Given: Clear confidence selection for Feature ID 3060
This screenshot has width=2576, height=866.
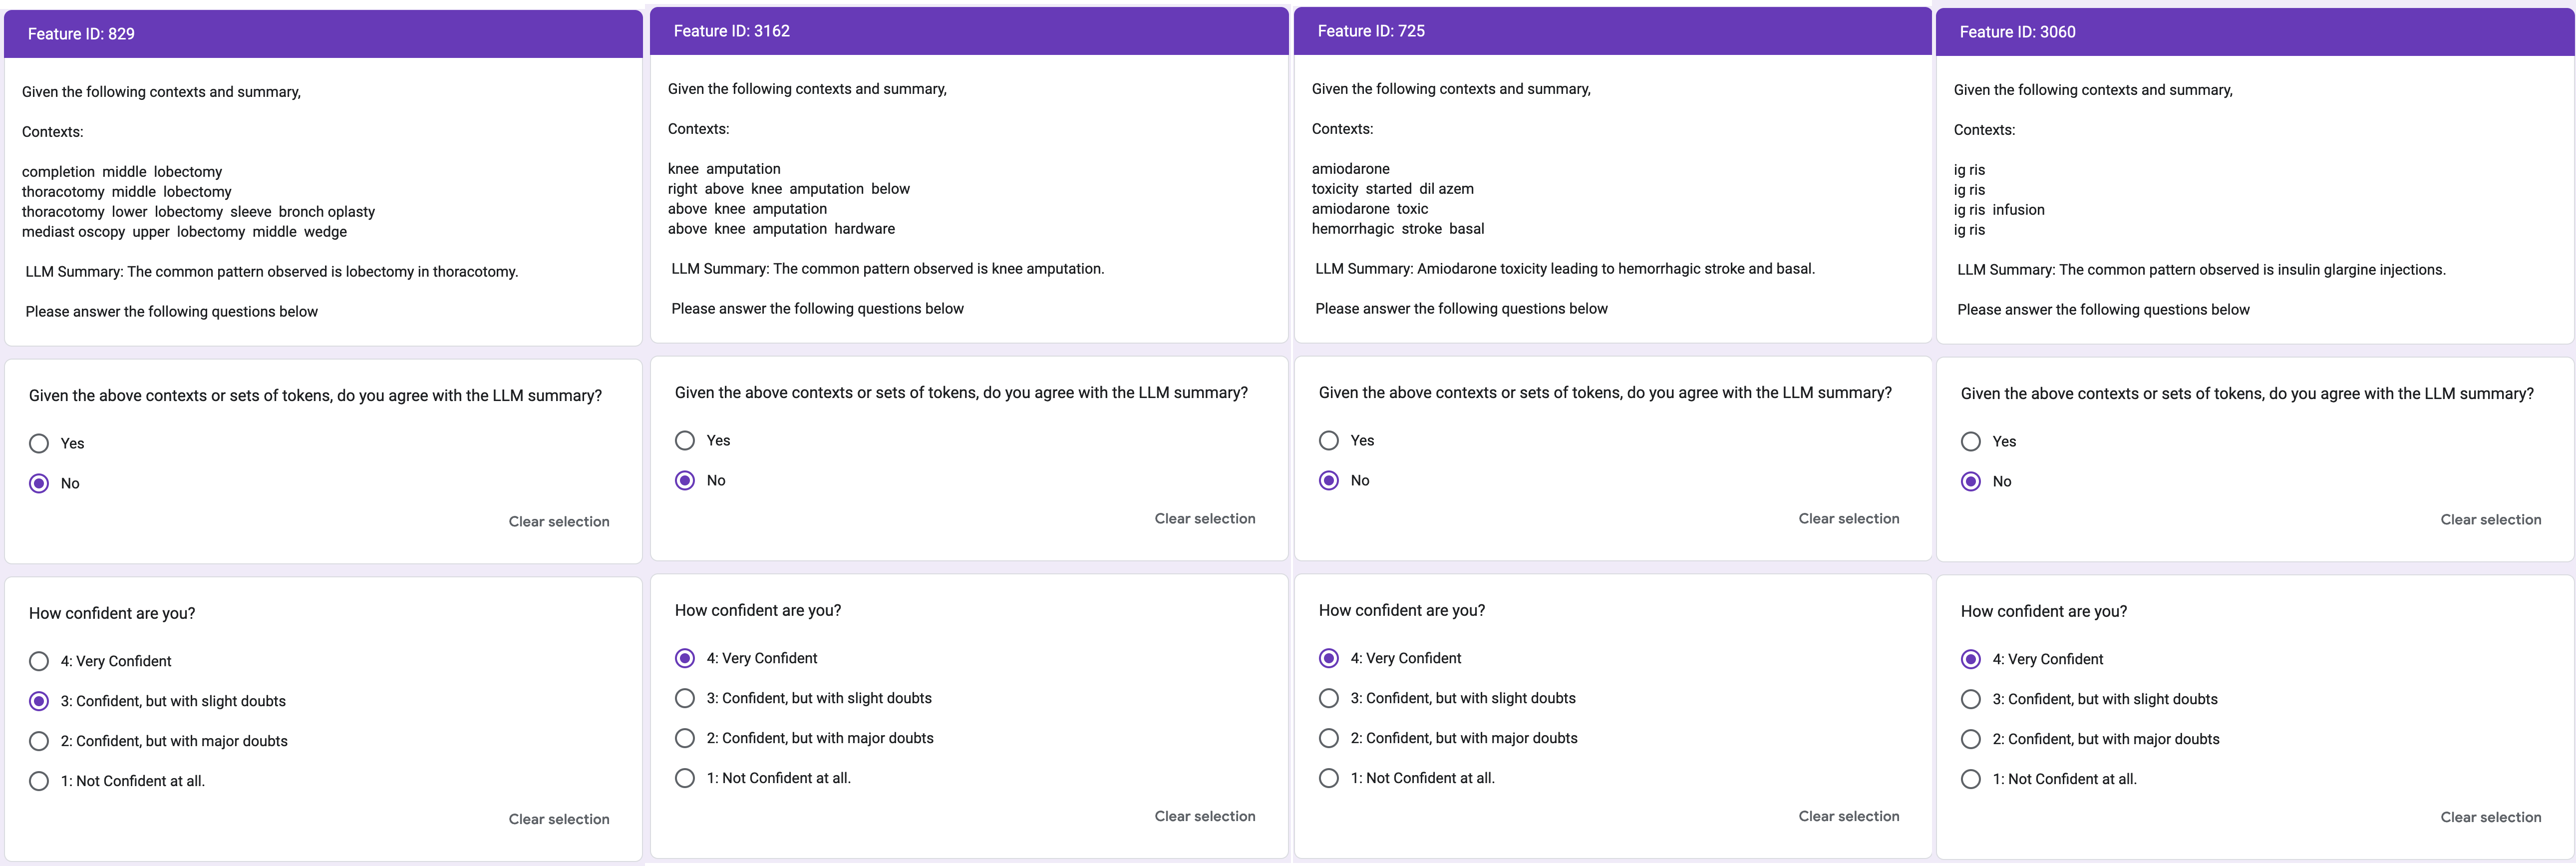Looking at the screenshot, I should [x=2490, y=817].
